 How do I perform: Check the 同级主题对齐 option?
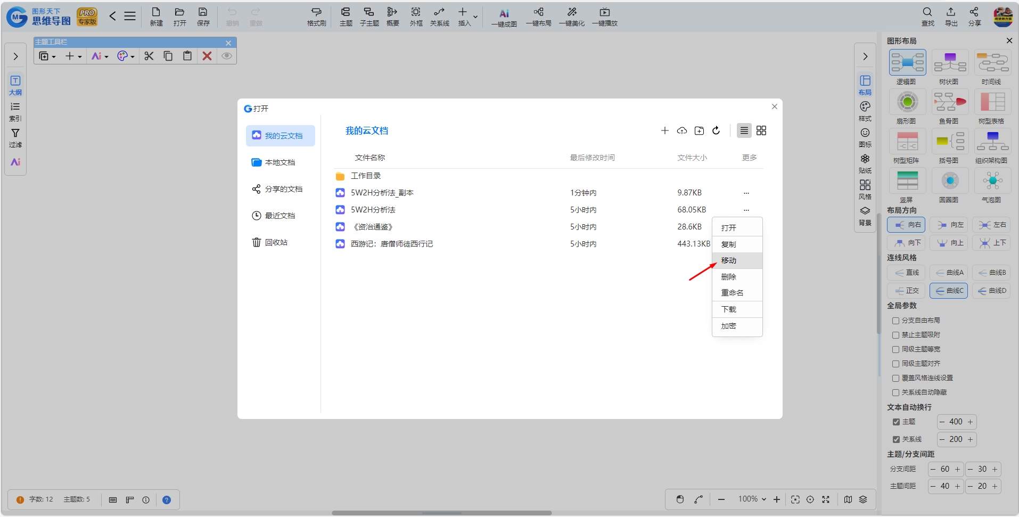coord(895,364)
